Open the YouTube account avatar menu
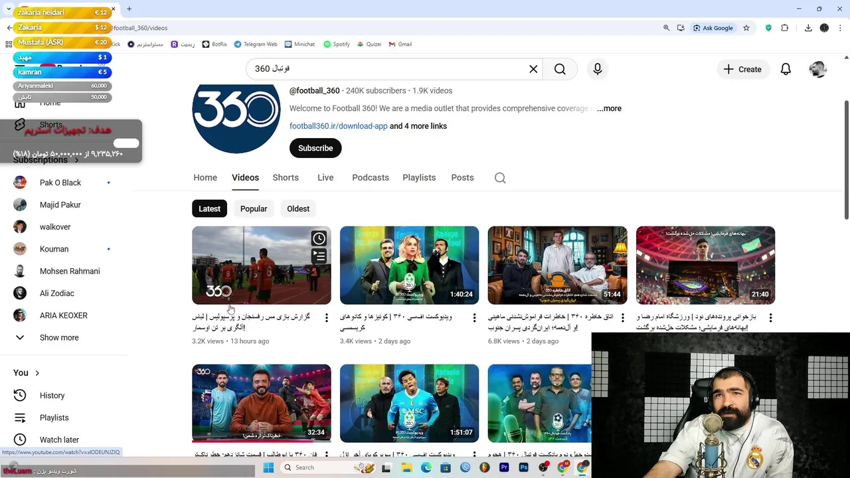The width and height of the screenshot is (850, 478). click(817, 69)
